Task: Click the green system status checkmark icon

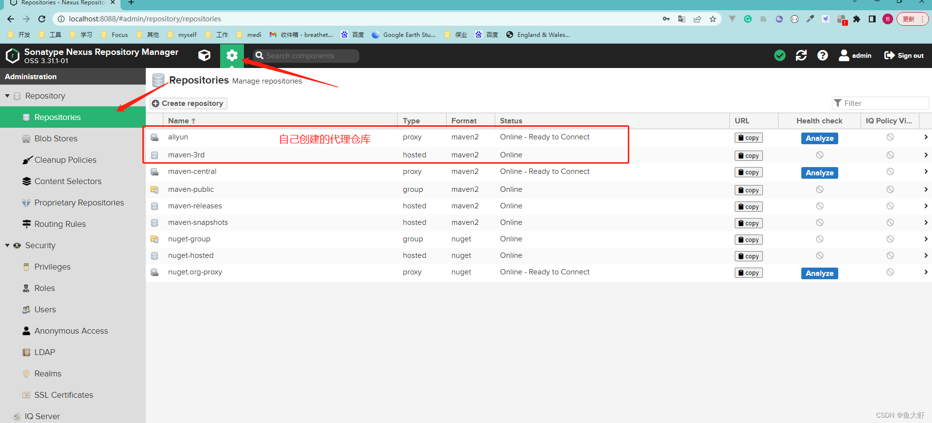Action: (x=779, y=55)
